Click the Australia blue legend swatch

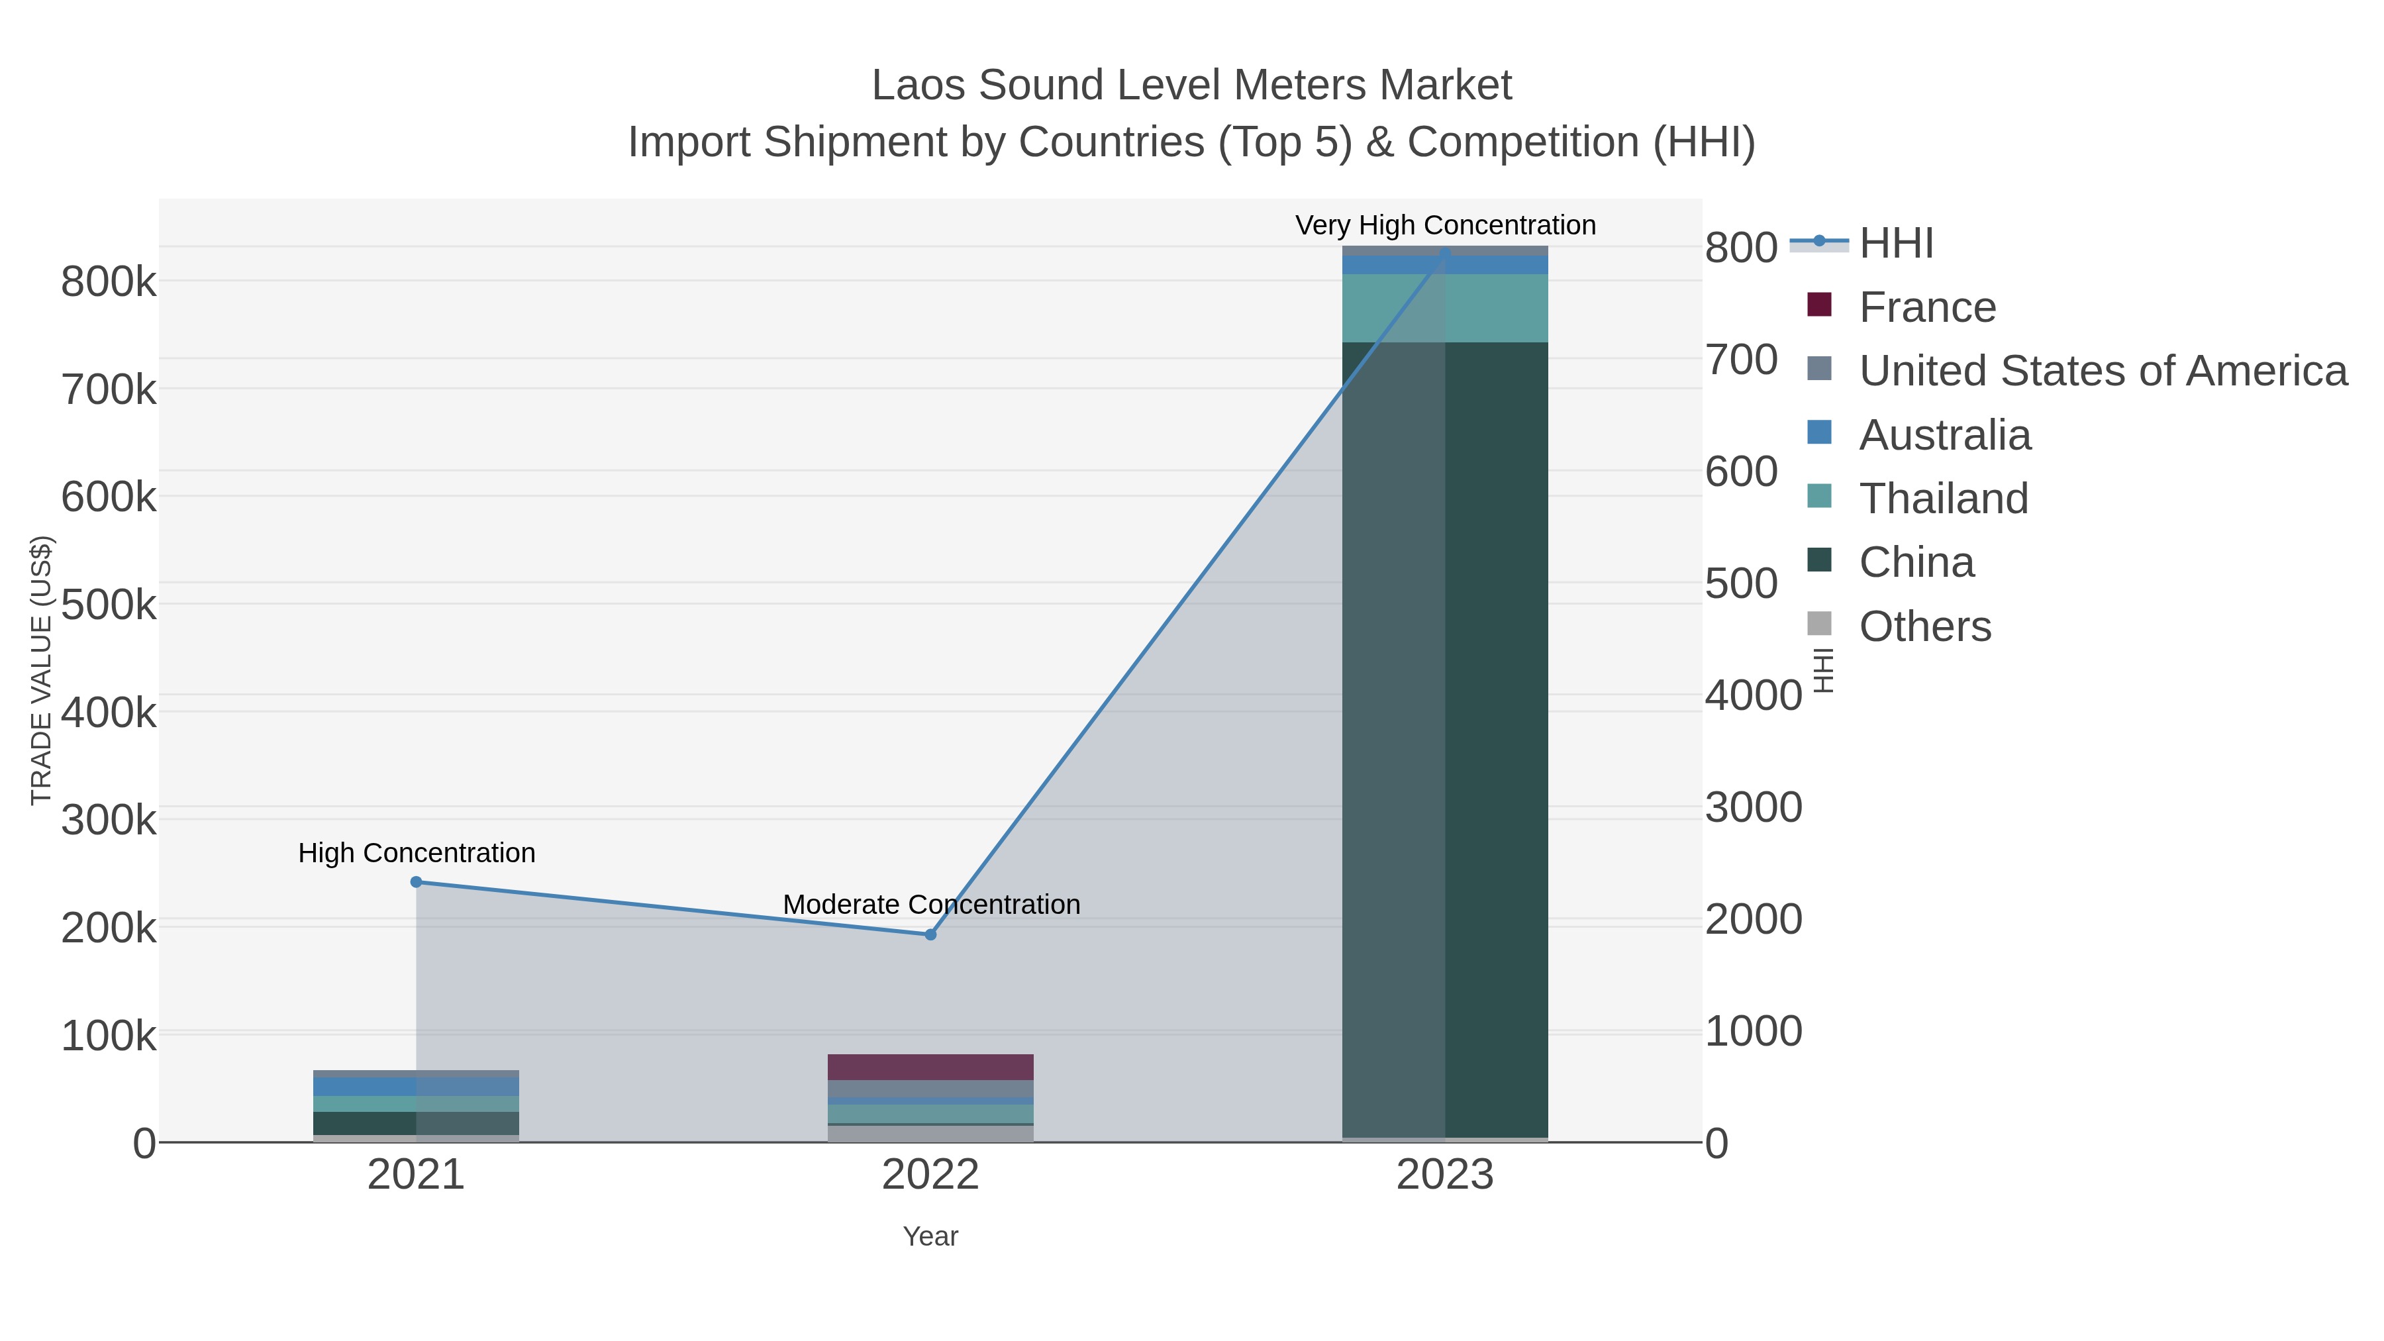pyautogui.click(x=1818, y=432)
